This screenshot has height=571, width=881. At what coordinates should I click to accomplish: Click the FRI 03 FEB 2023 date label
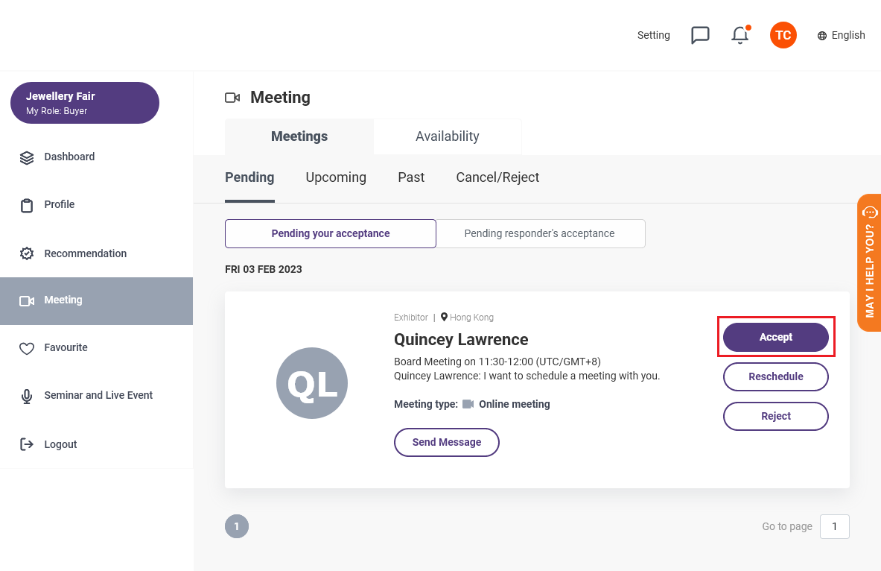click(x=264, y=269)
